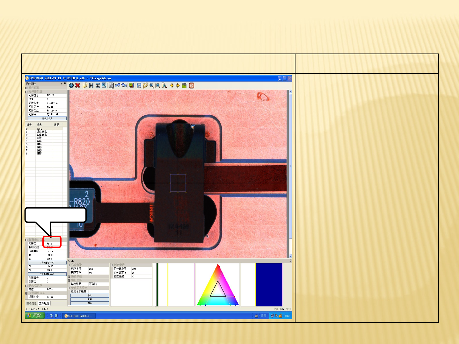Screen dimensions: 459x344
Task: Click the open folder icon
Action: (x=145, y=85)
